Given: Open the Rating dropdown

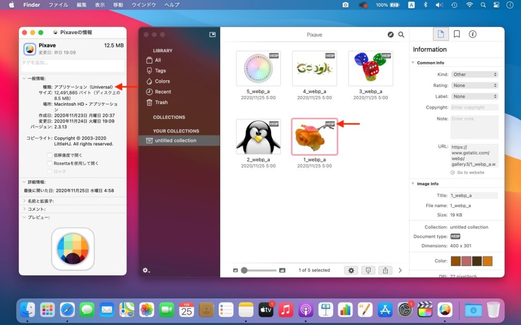Looking at the screenshot, I should tap(474, 86).
